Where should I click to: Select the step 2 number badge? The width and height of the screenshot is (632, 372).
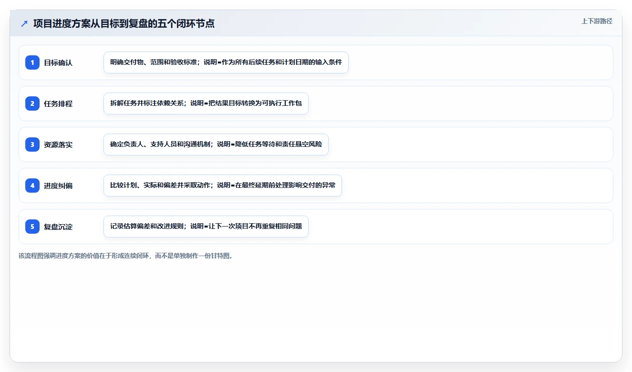point(32,103)
